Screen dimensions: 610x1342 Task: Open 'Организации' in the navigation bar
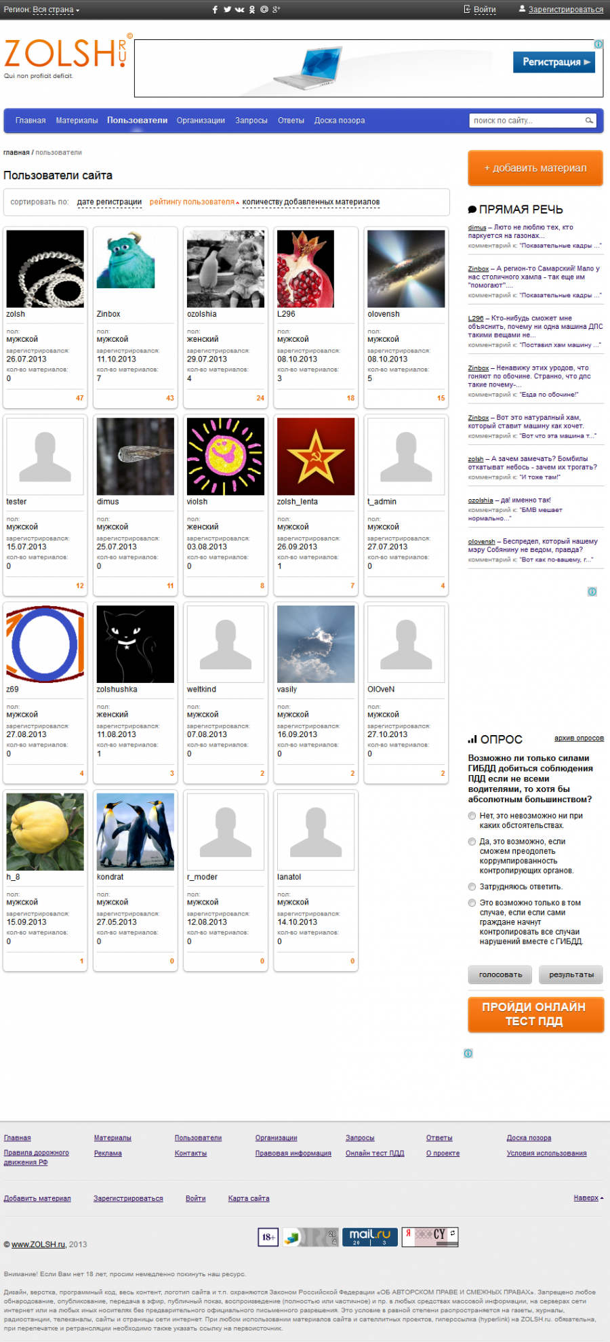point(201,121)
